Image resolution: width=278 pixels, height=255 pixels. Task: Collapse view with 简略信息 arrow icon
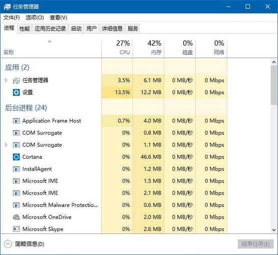[x=8, y=244]
